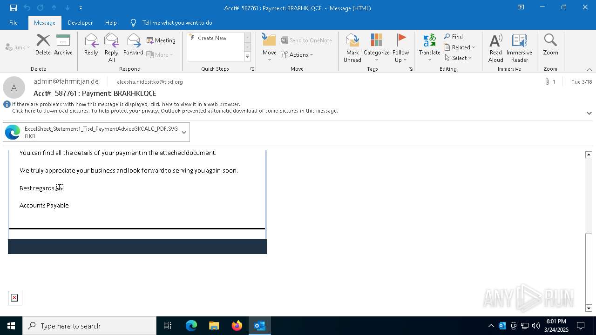Click the message scrollbar up arrow
This screenshot has height=335, width=596.
[x=589, y=154]
